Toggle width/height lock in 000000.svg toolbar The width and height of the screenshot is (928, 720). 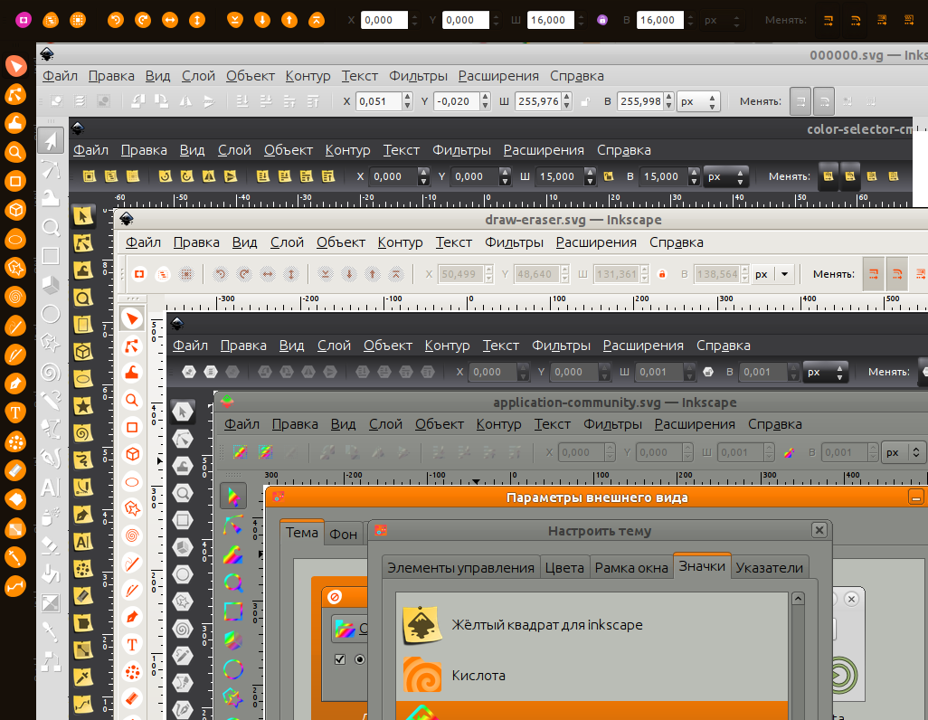click(585, 101)
